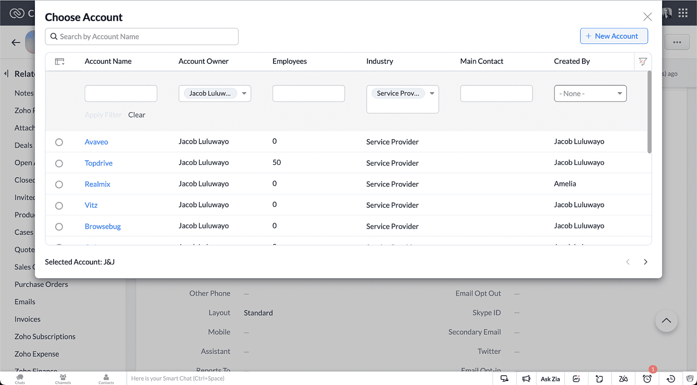Click the scroll-to-top arrow button
The width and height of the screenshot is (697, 385).
[x=666, y=321]
